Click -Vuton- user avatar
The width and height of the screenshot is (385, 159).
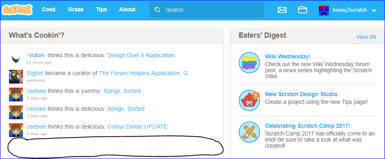tap(16, 59)
